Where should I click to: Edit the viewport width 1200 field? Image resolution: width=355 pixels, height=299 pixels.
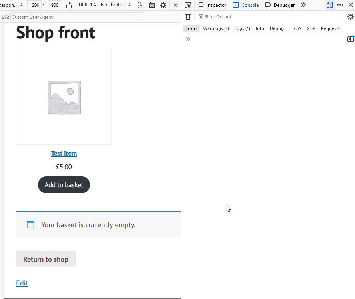(34, 5)
